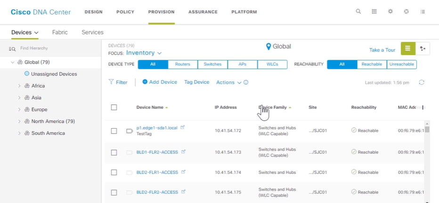
Task: Open table column settings three-dot icon
Action: click(x=423, y=107)
